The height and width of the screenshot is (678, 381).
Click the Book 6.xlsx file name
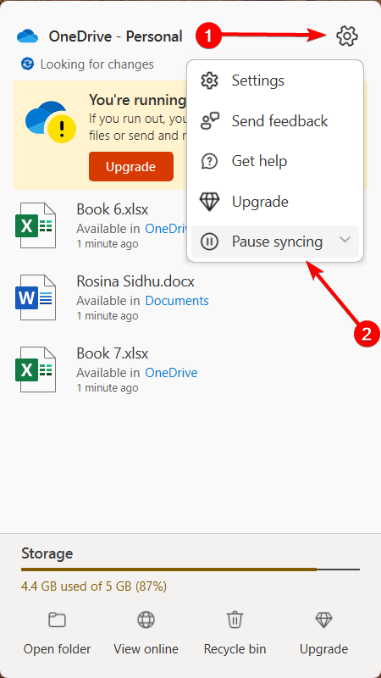coord(113,209)
